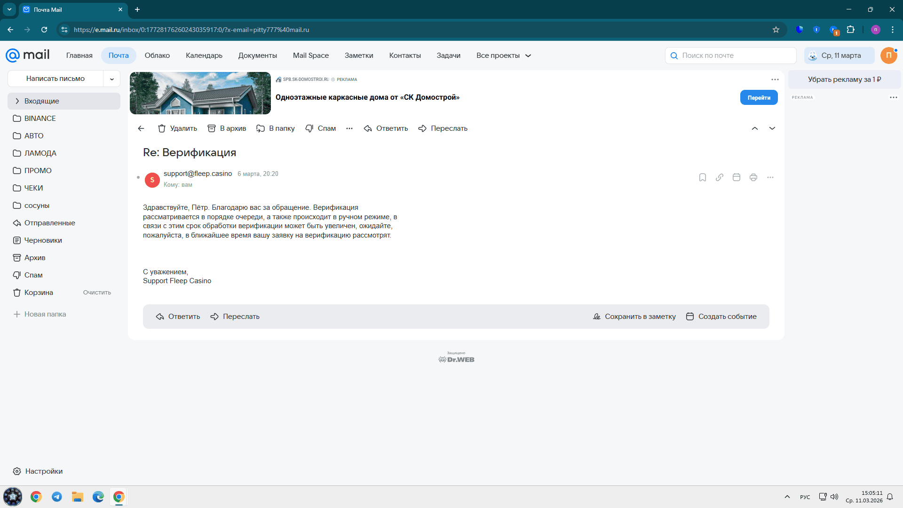Screen dimensions: 903x508
Task: Open the Облако tab in top navigation
Action: [x=157, y=56]
